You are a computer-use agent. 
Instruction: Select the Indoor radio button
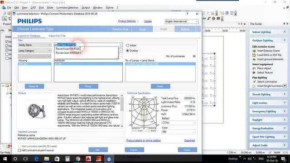click(127, 45)
